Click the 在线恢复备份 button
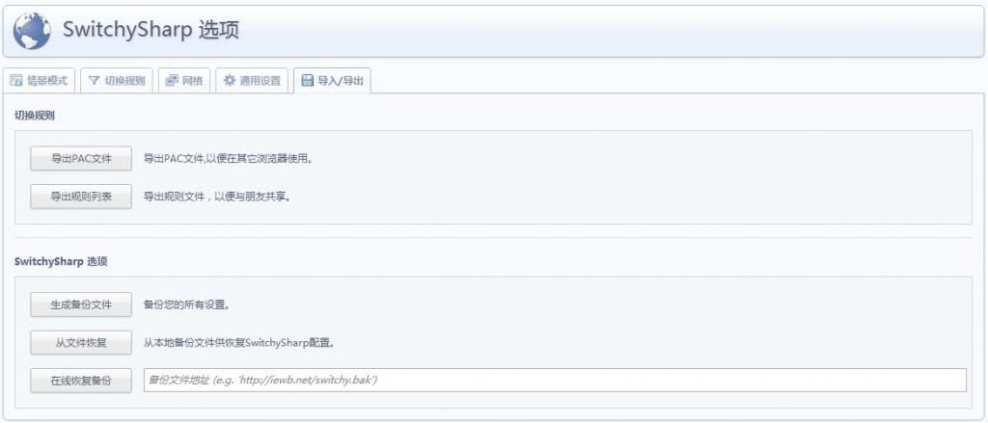This screenshot has width=988, height=423. (81, 381)
